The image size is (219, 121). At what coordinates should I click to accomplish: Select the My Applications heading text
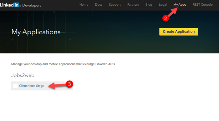coord(36,32)
